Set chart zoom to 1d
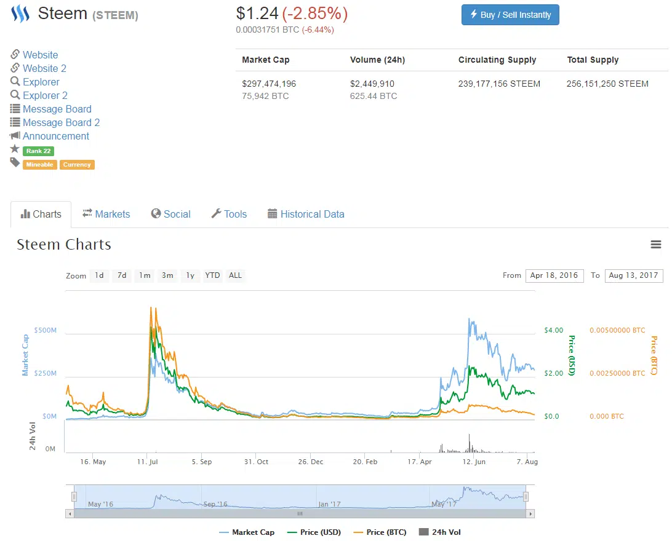The width and height of the screenshot is (672, 541). [100, 275]
